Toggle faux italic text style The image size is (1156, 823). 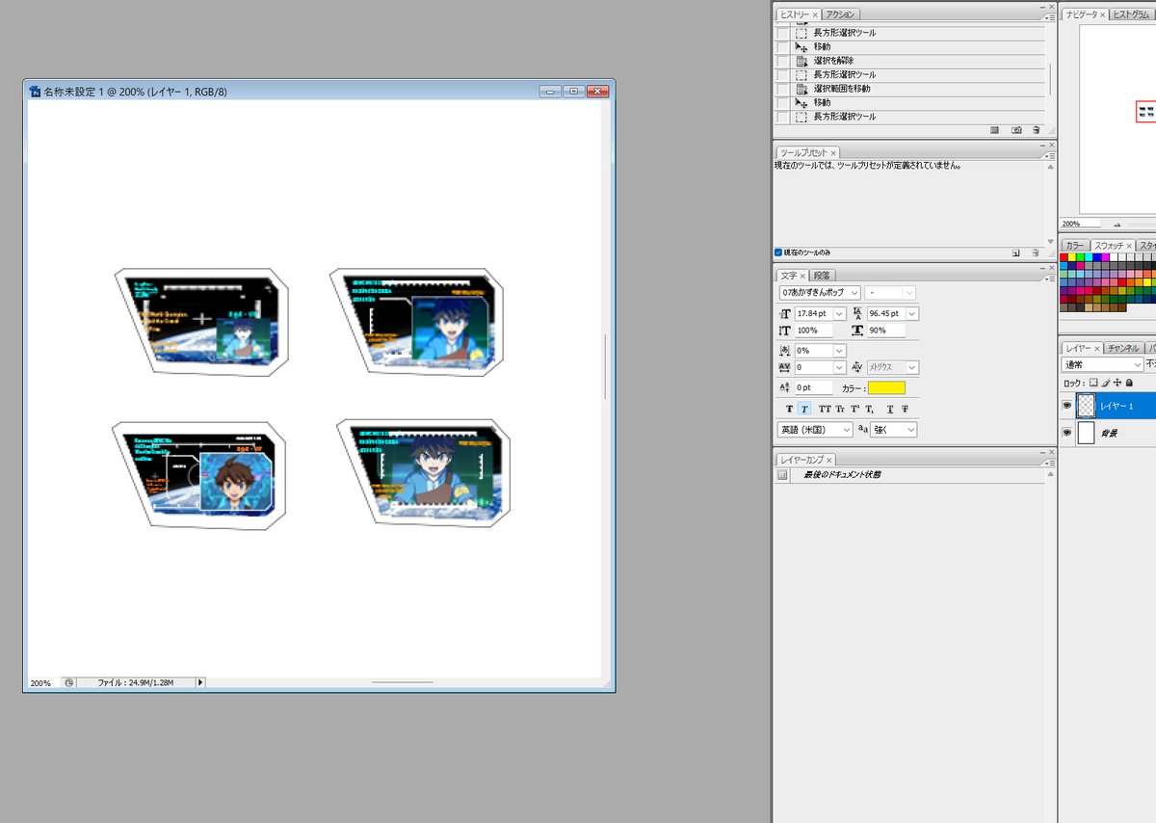(x=804, y=409)
